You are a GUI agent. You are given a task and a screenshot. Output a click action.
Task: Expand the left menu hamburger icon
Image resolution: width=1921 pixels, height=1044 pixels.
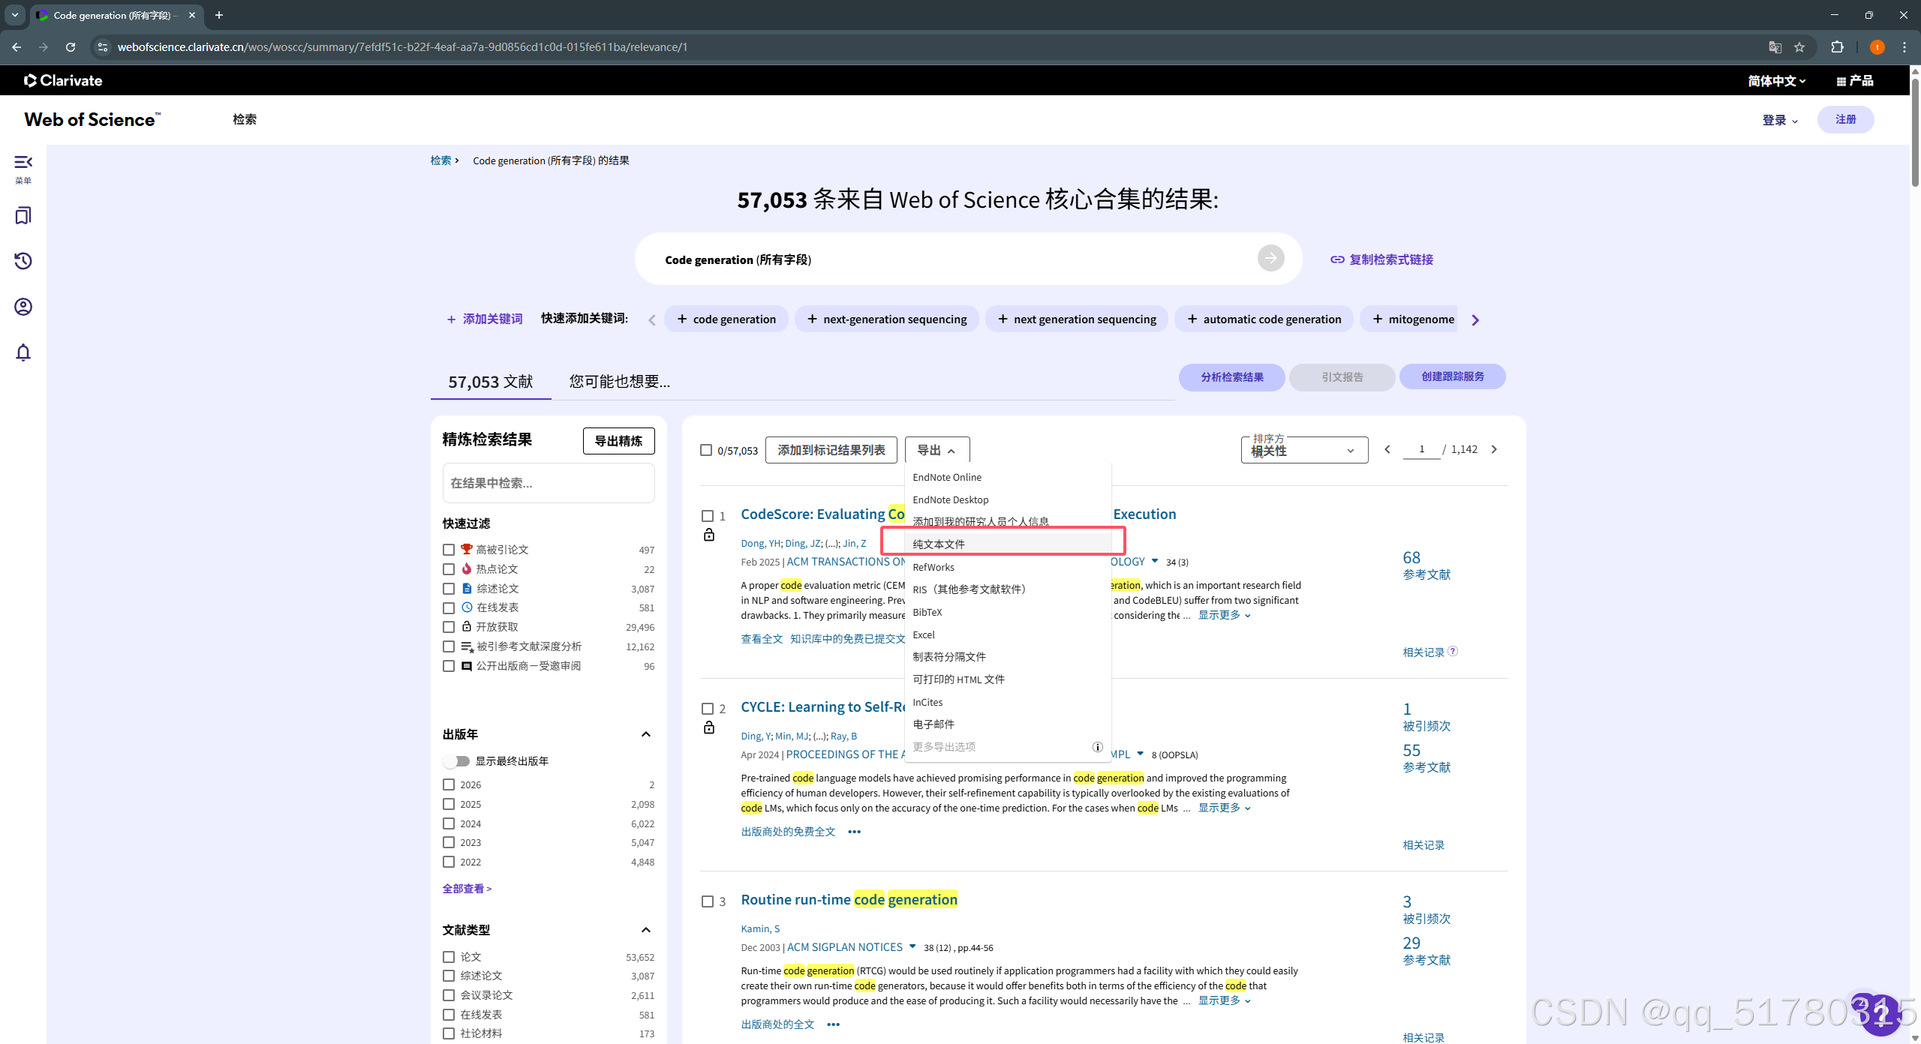[x=23, y=163]
